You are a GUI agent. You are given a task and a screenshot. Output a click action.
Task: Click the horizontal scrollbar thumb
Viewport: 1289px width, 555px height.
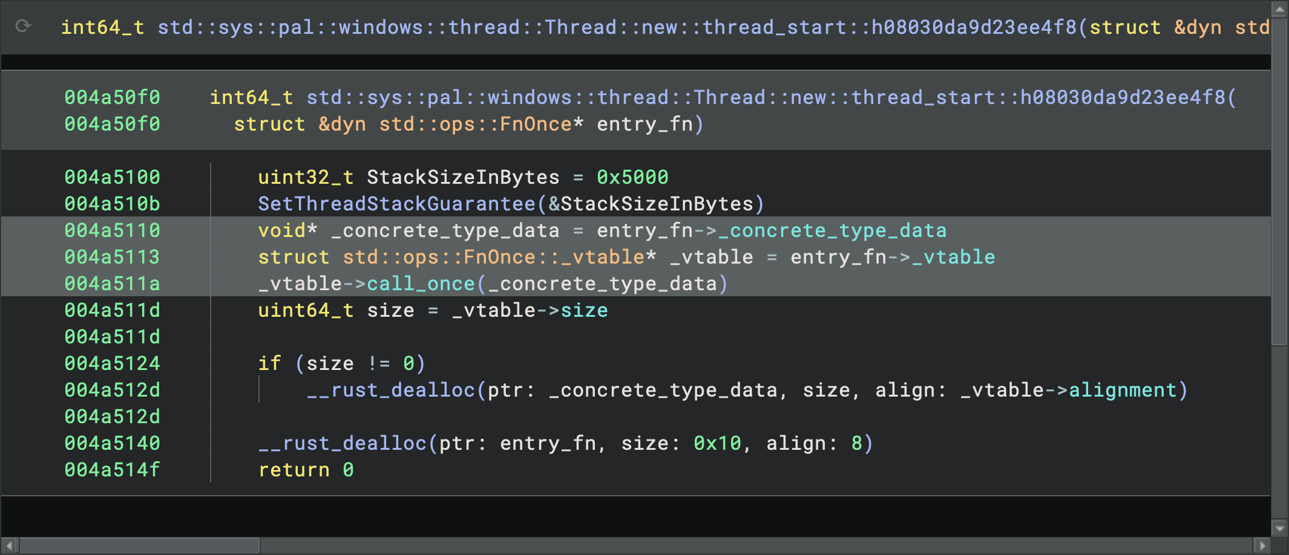pos(139,545)
